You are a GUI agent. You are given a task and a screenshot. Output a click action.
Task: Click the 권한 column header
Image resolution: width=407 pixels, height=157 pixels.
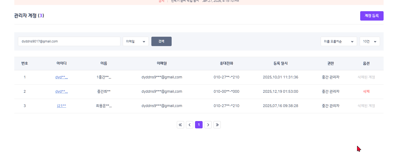coord(330,63)
